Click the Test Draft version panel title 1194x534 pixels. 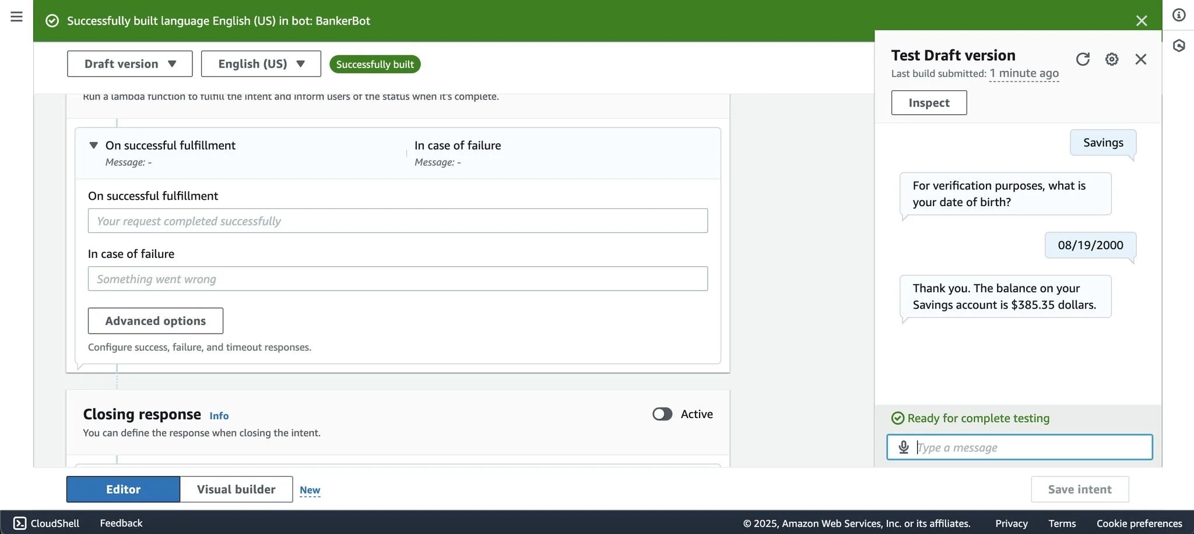953,55
